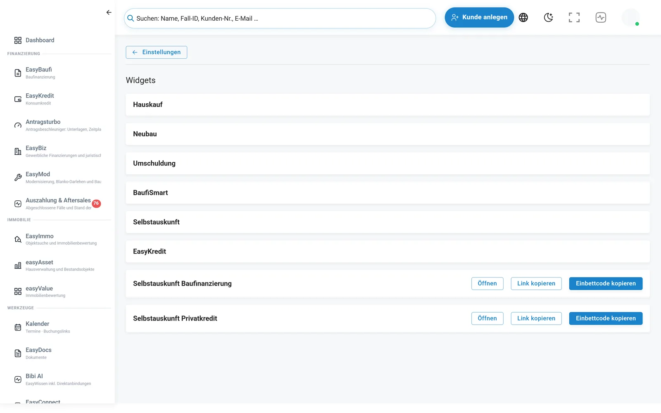The height and width of the screenshot is (413, 661).
Task: Click Öffnen for Selbstauskunft Baufinanzierung
Action: 487,283
